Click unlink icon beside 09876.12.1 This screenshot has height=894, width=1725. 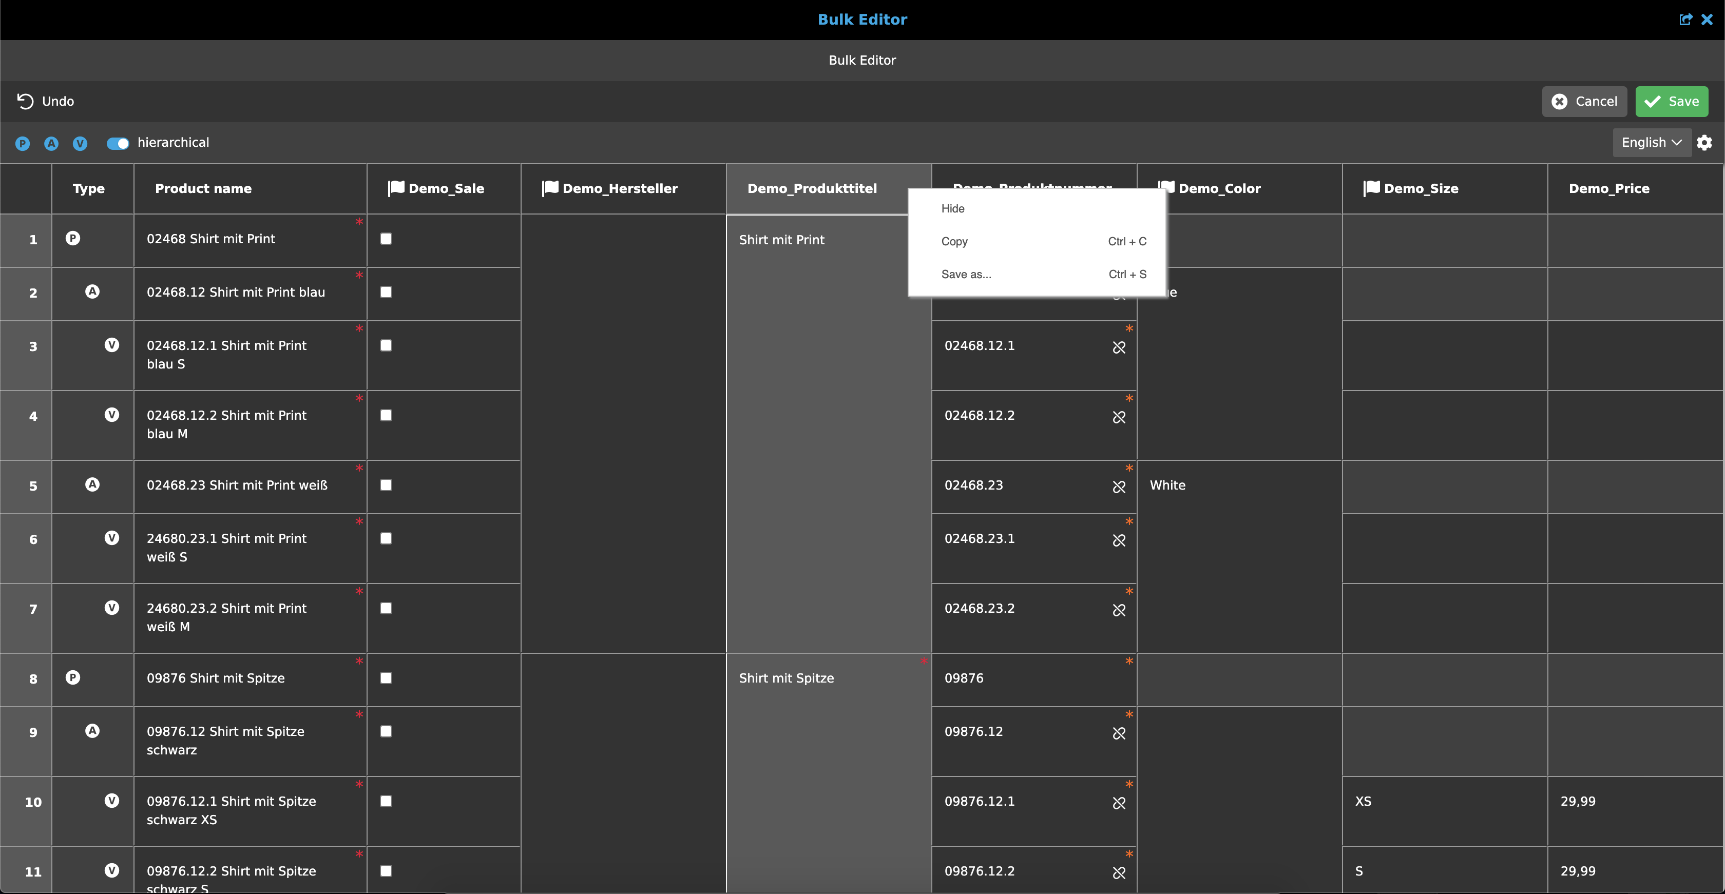pyautogui.click(x=1119, y=803)
